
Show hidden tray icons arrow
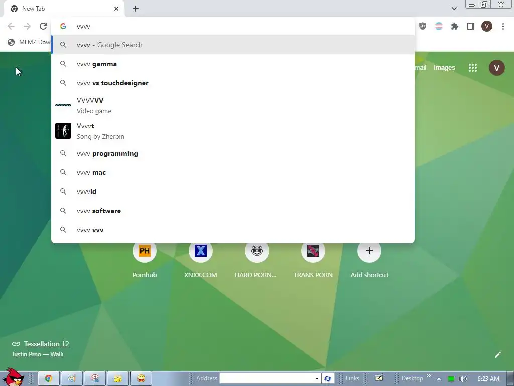point(439,379)
